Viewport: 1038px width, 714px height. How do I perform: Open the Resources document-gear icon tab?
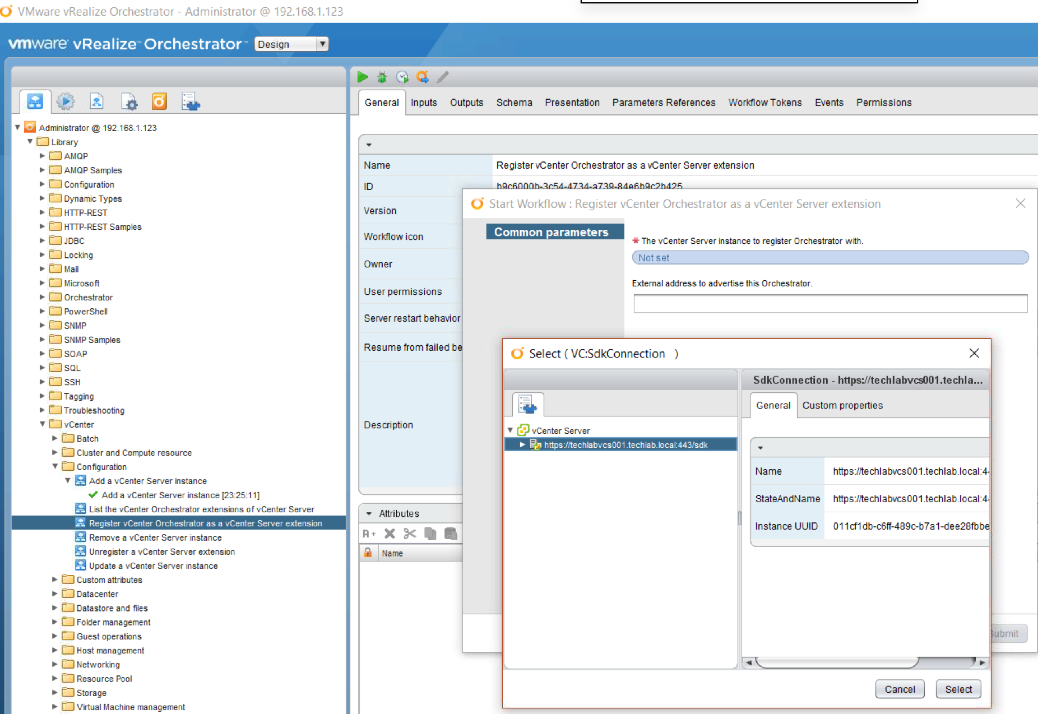(x=129, y=101)
